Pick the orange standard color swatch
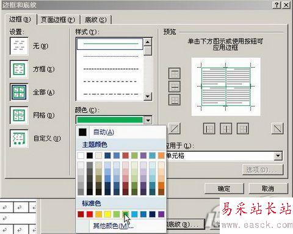The image size is (293, 234). pos(99,214)
